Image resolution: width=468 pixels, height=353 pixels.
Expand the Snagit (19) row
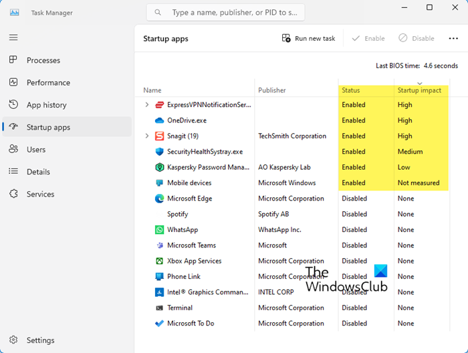point(146,136)
